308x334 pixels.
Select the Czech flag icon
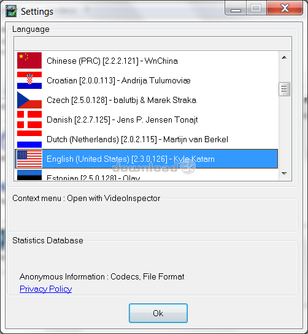pos(29,100)
